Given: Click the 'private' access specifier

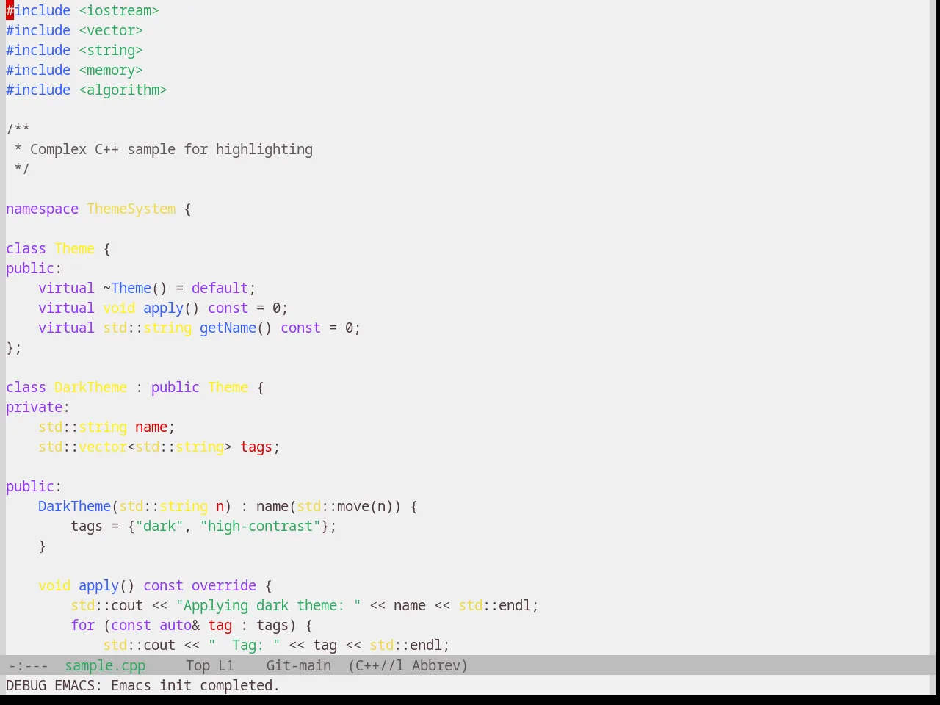Looking at the screenshot, I should click(x=34, y=407).
